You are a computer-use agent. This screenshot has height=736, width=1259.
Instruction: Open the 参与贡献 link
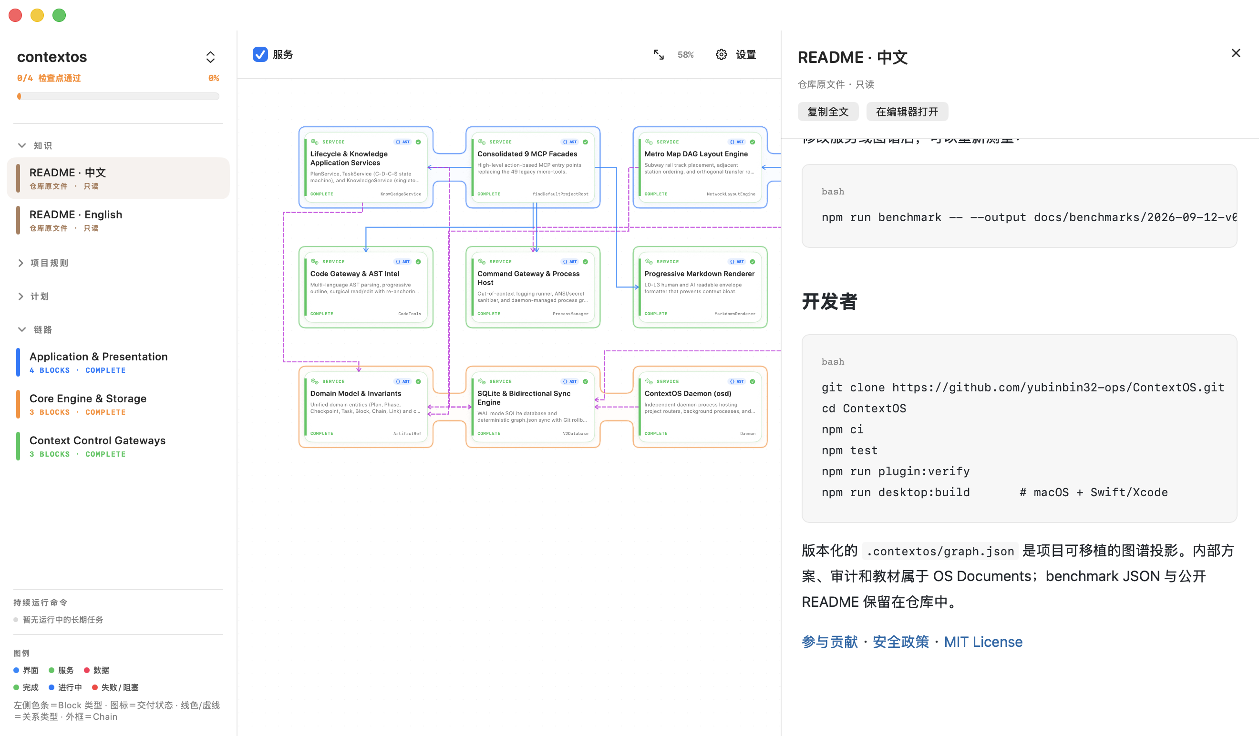click(829, 641)
